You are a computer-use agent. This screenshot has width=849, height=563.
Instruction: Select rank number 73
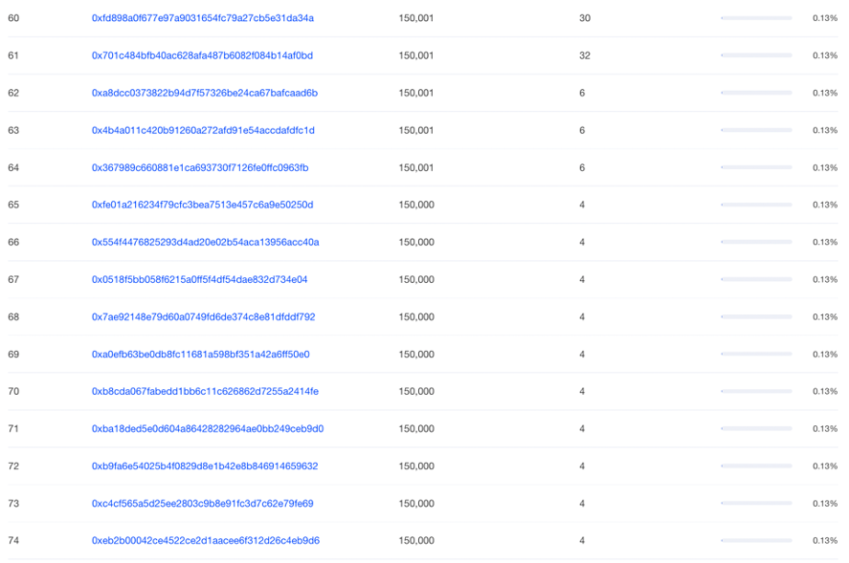[x=13, y=503]
